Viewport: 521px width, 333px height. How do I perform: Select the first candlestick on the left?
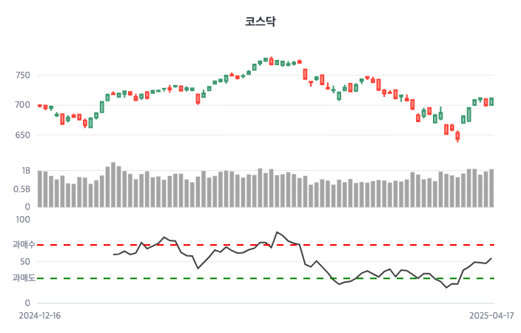click(40, 106)
